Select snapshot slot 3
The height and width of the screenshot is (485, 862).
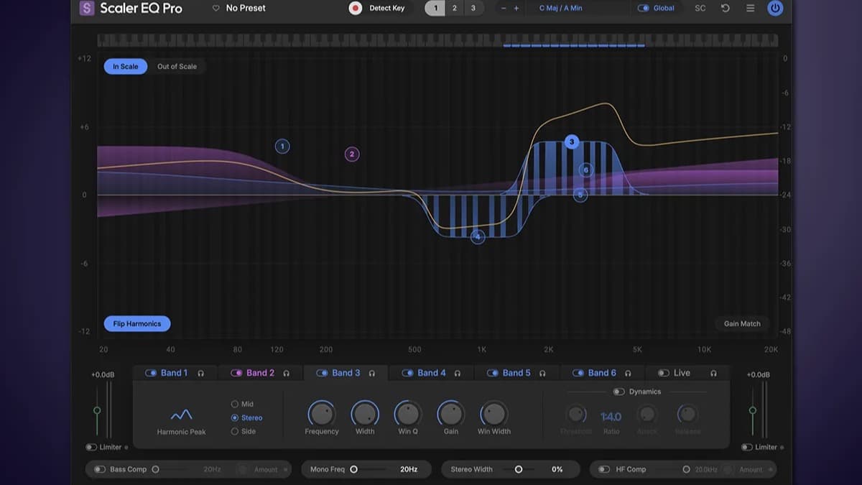click(x=473, y=8)
